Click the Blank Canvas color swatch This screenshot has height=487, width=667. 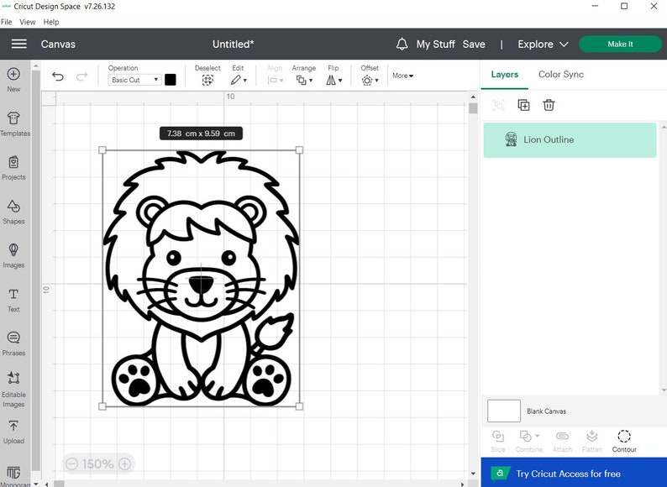(504, 411)
